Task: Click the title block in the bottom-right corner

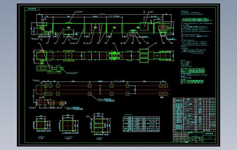Action: click(194, 137)
